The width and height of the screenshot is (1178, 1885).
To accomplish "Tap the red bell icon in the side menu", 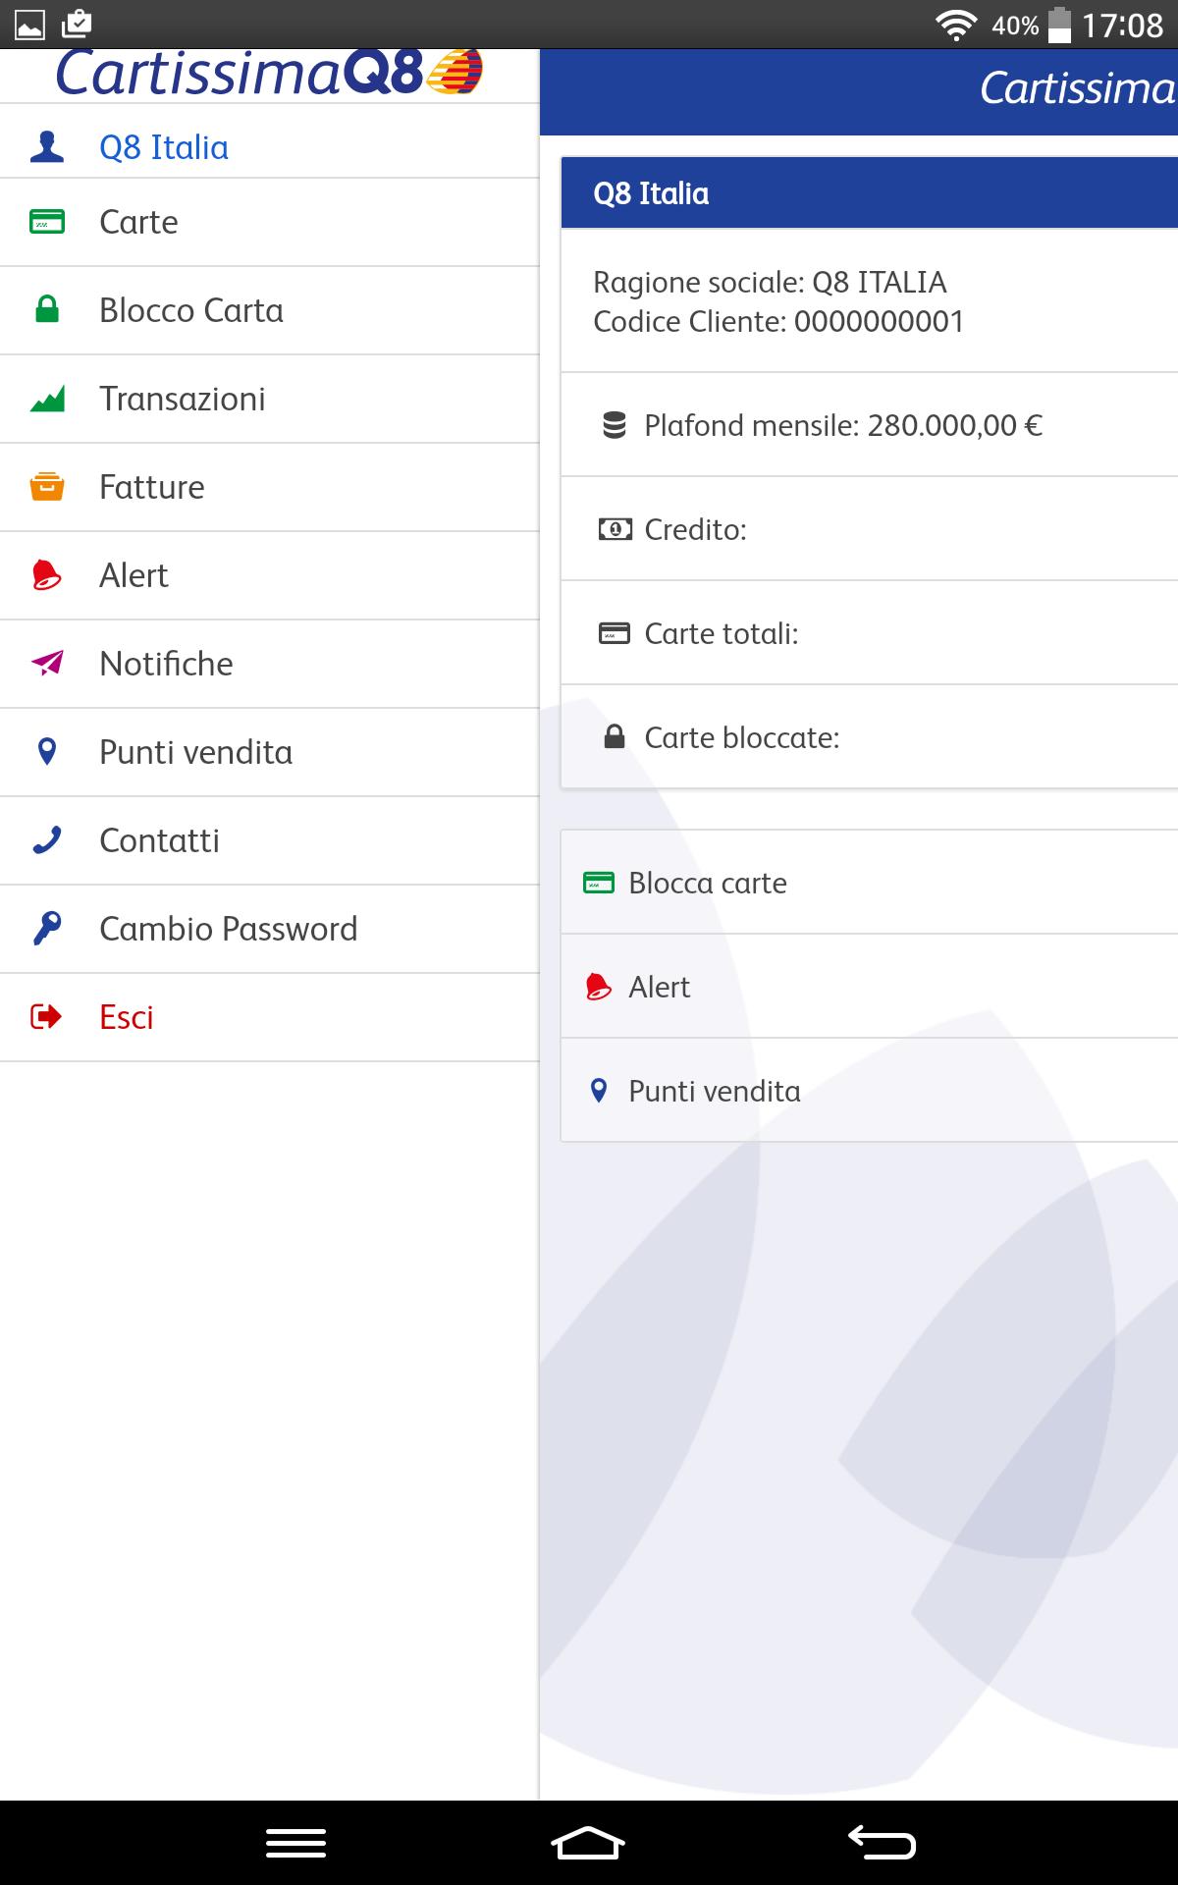I will tap(47, 575).
